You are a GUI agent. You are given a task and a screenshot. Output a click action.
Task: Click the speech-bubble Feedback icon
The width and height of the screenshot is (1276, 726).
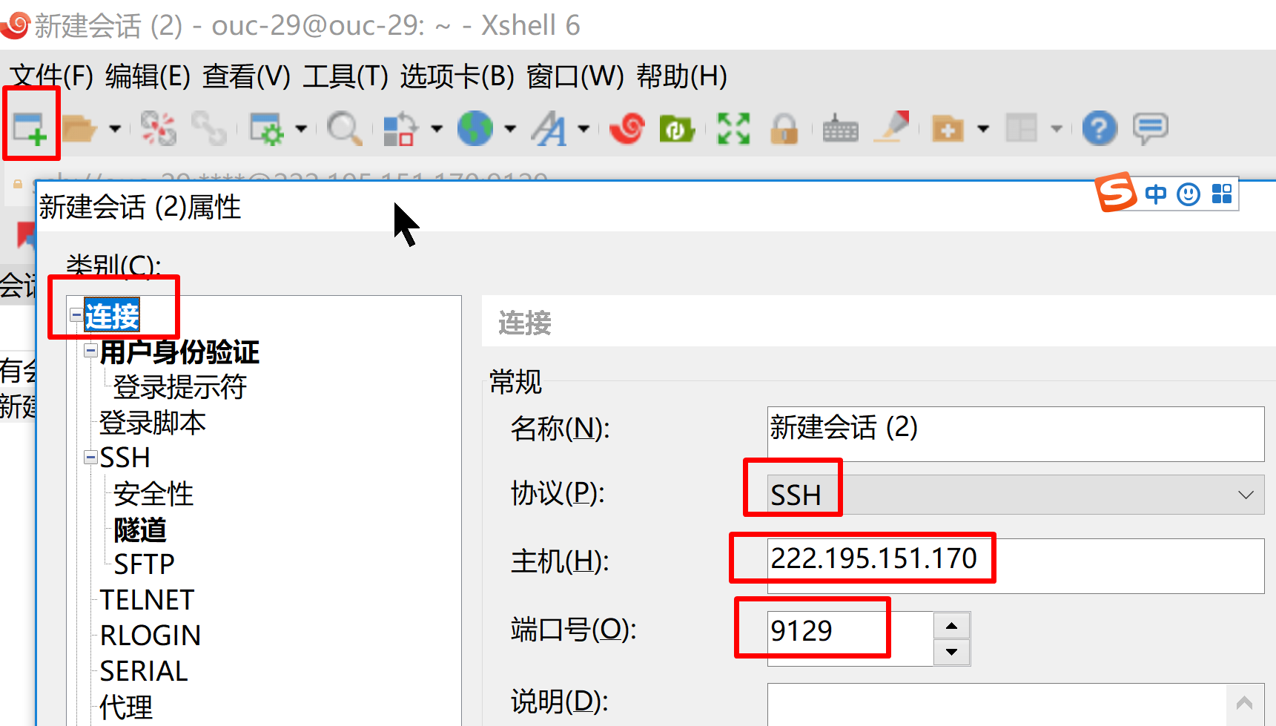click(x=1151, y=128)
